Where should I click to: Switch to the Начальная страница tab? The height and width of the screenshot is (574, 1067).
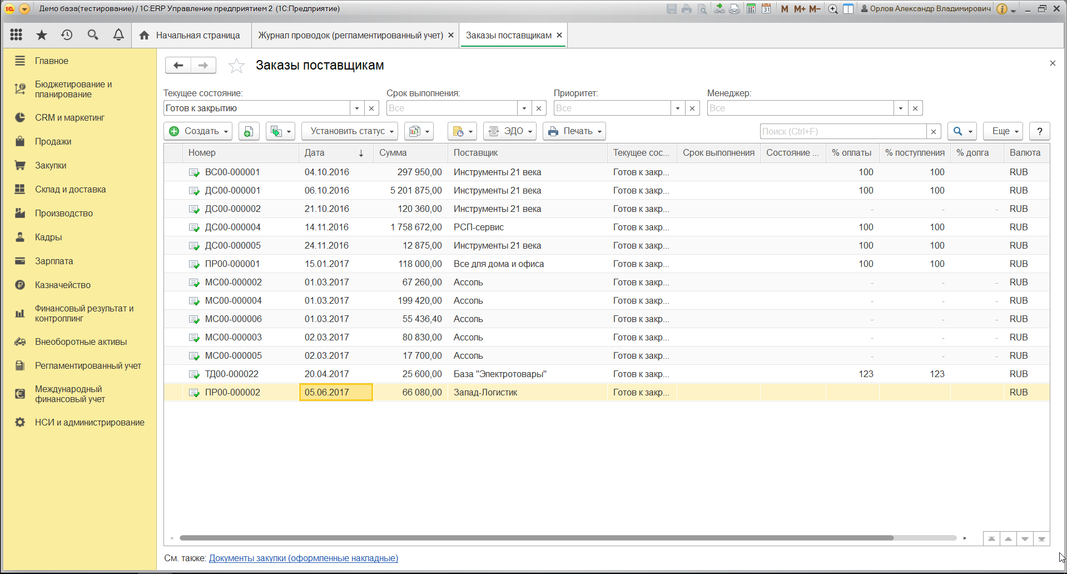(191, 35)
